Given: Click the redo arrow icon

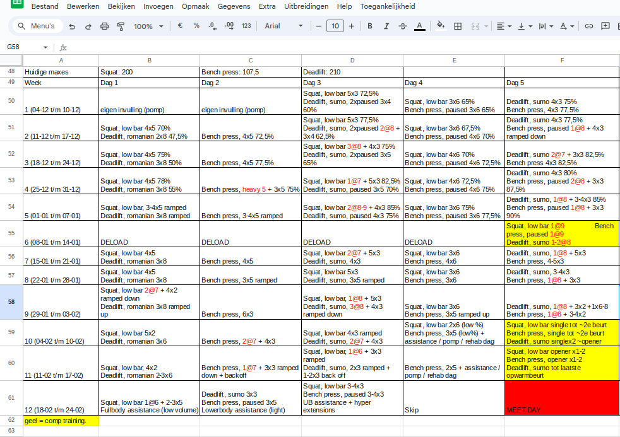Looking at the screenshot, I should pyautogui.click(x=88, y=26).
